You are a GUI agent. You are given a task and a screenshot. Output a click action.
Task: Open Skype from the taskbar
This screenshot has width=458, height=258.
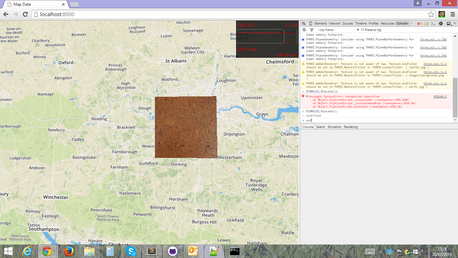[x=131, y=251]
